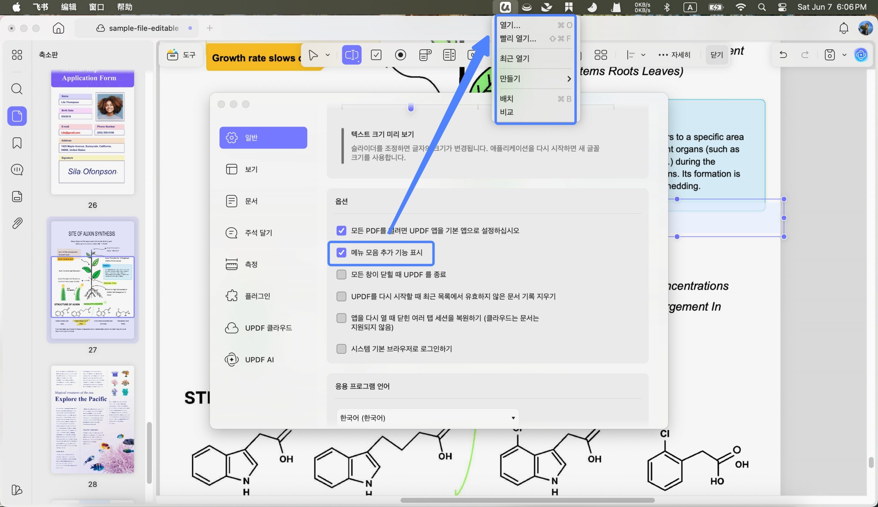The width and height of the screenshot is (878, 507).
Task: Switch to '문서' preferences section
Action: pyautogui.click(x=263, y=201)
